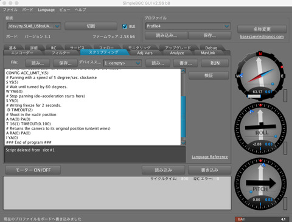
Task: Open the Profile4 profile dropdown
Action: pyautogui.click(x=188, y=26)
